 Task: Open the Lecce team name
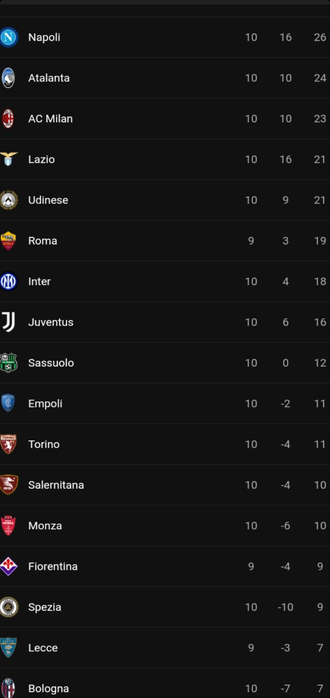(x=43, y=648)
